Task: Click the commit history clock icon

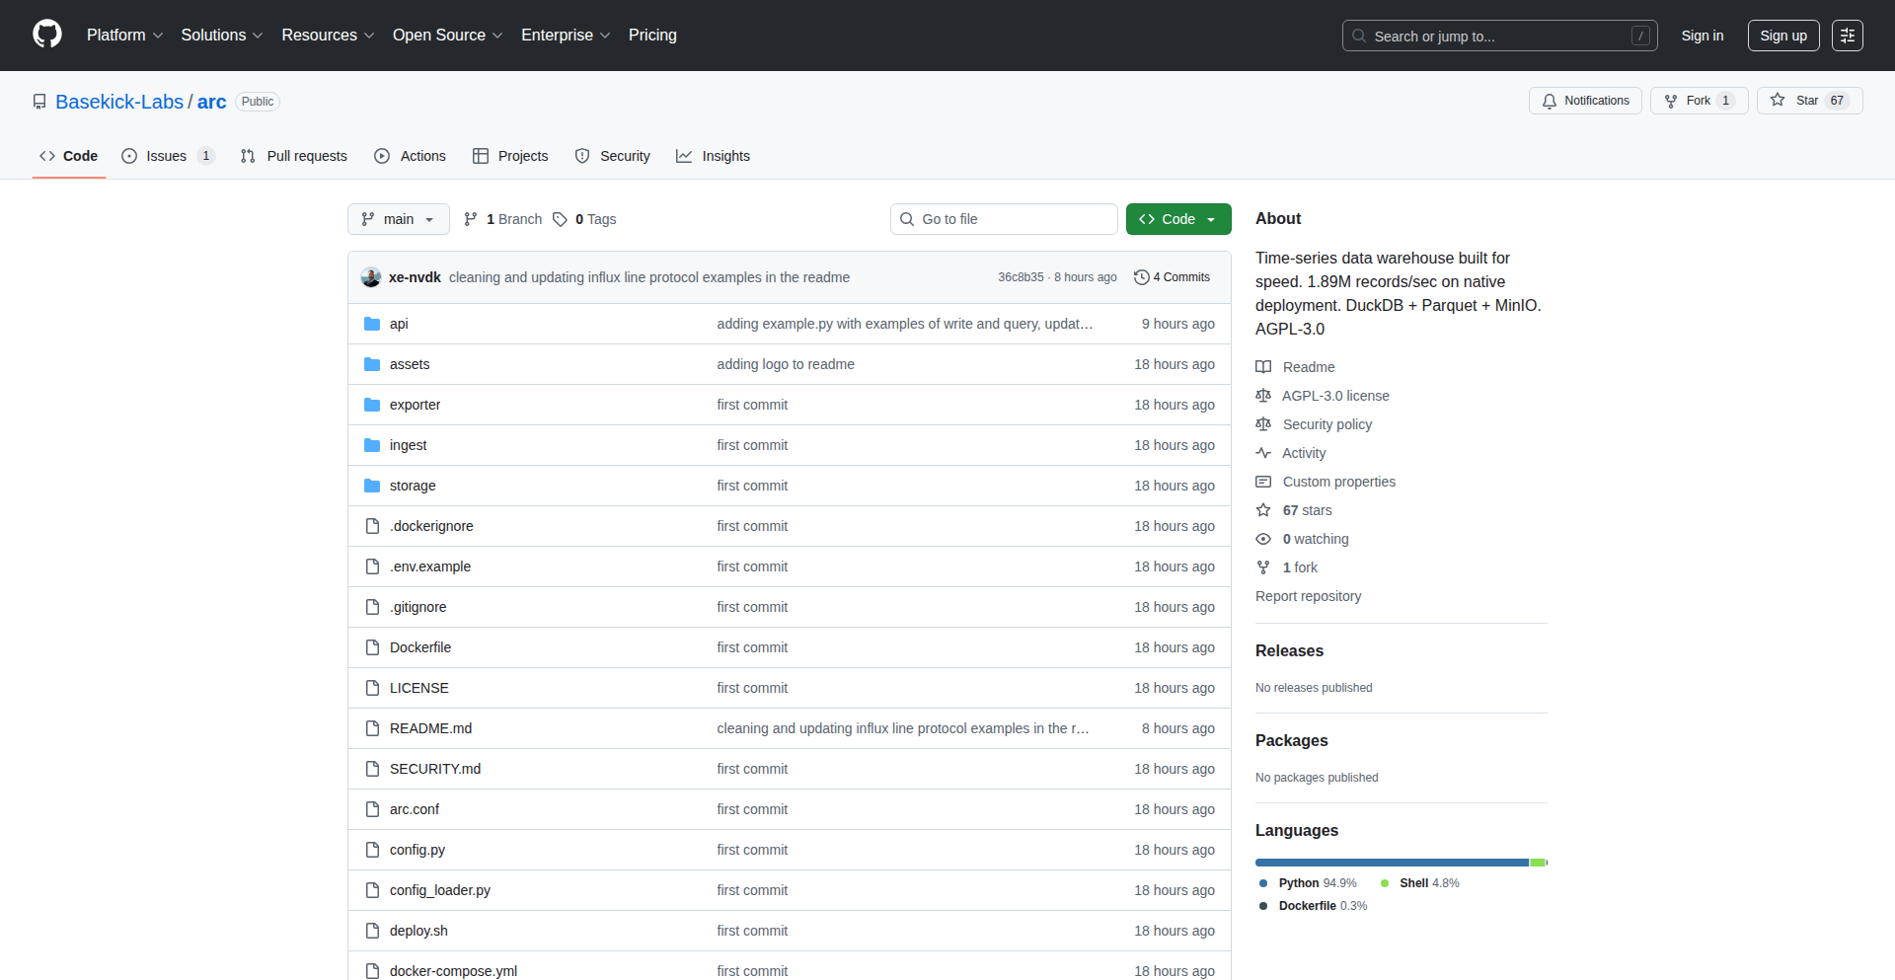Action: [x=1142, y=277]
